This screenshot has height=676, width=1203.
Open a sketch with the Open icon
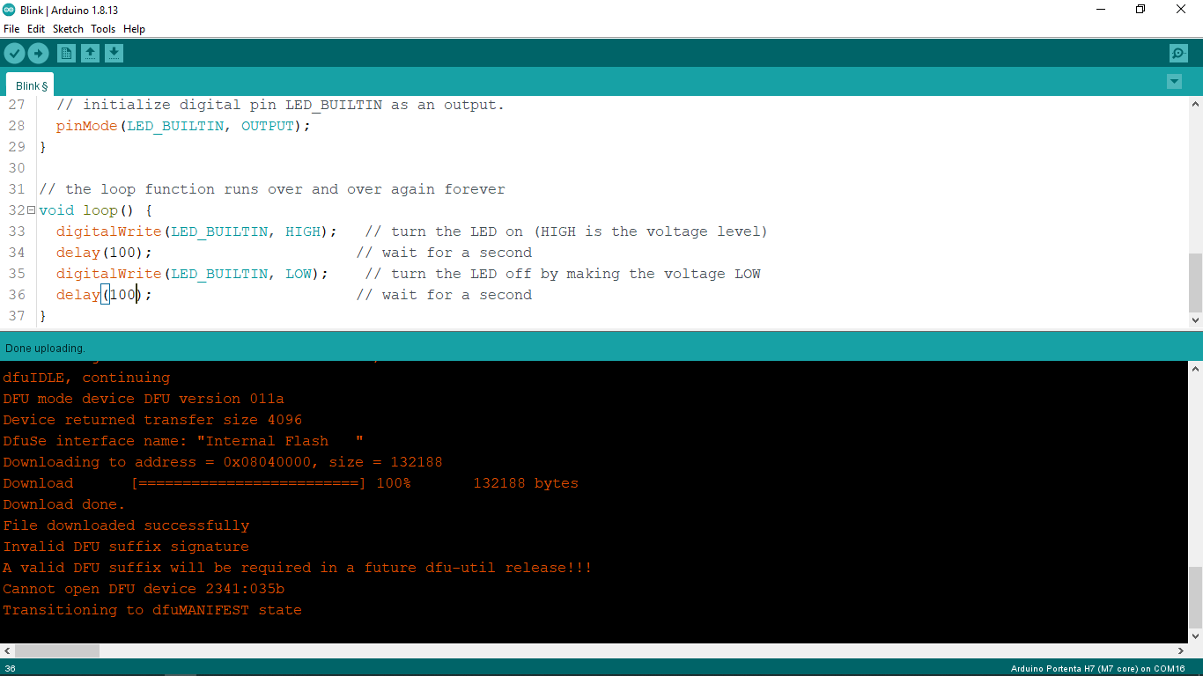pyautogui.click(x=90, y=54)
